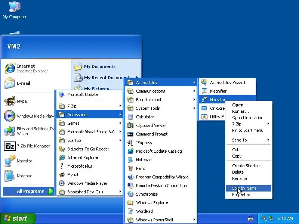Click the Files and Settings Transfer Wizard icon

tap(10, 131)
